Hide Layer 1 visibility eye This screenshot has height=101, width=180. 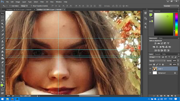150,68
